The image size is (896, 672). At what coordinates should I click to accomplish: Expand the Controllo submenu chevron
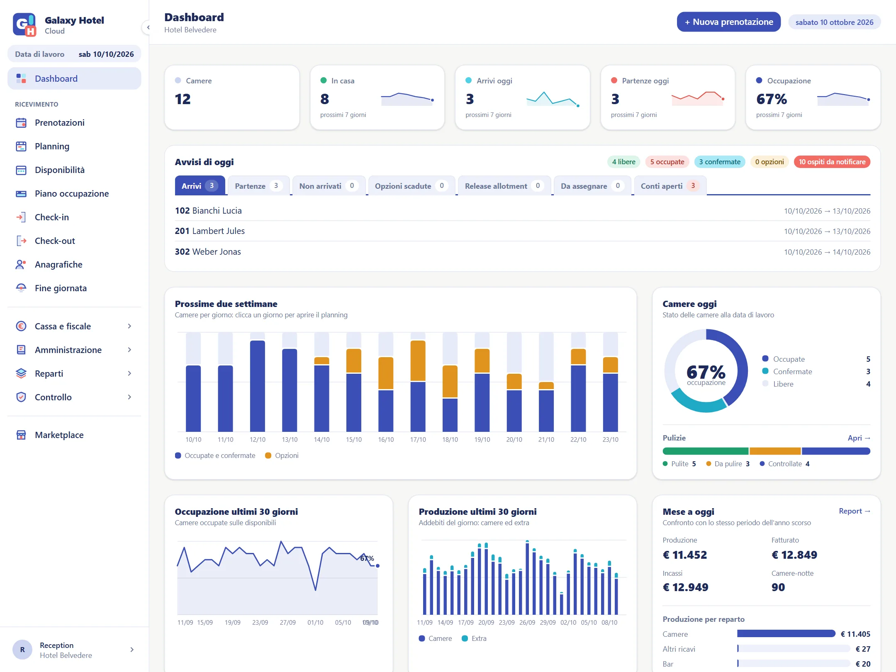point(129,397)
